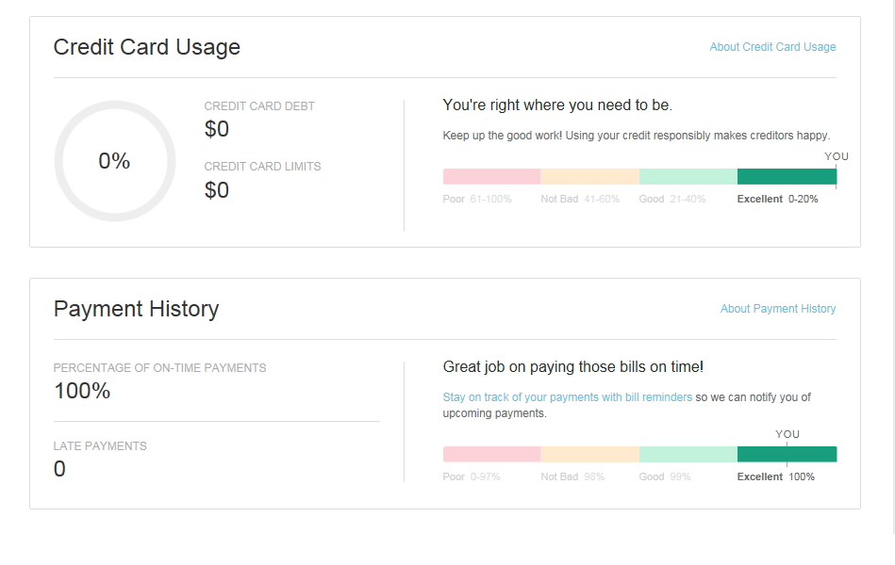Image resolution: width=895 pixels, height=565 pixels.
Task: Click the Credit Card Debt $0 value
Action: (x=217, y=129)
